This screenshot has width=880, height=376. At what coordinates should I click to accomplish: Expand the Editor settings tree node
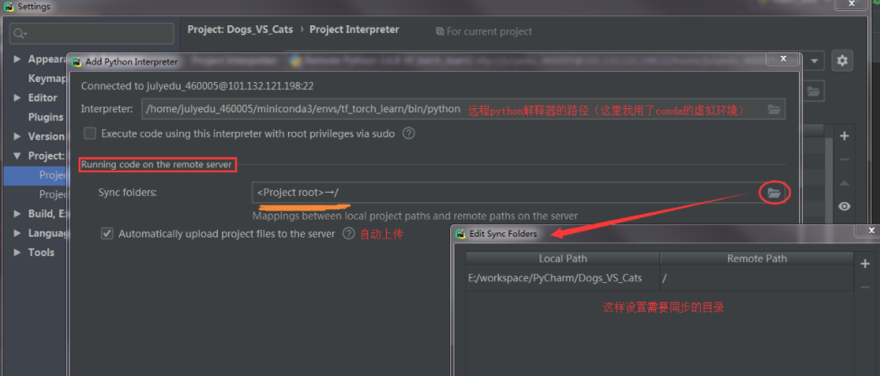pos(18,98)
